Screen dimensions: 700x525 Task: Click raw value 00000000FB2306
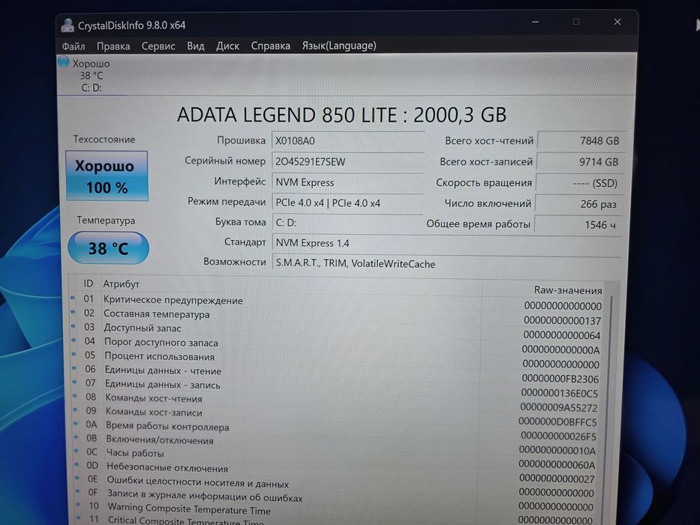point(560,379)
